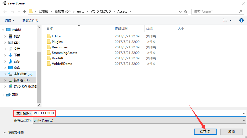Select 此电脑 in navigation pane
Screen dimensions: 247x138
[16, 30]
